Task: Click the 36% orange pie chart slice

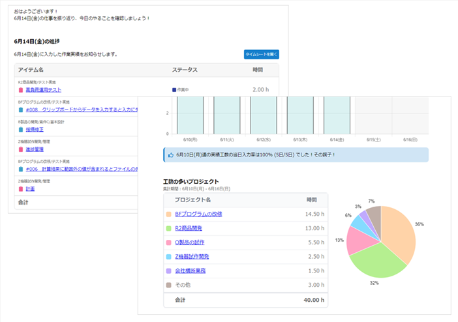Action: (x=398, y=231)
